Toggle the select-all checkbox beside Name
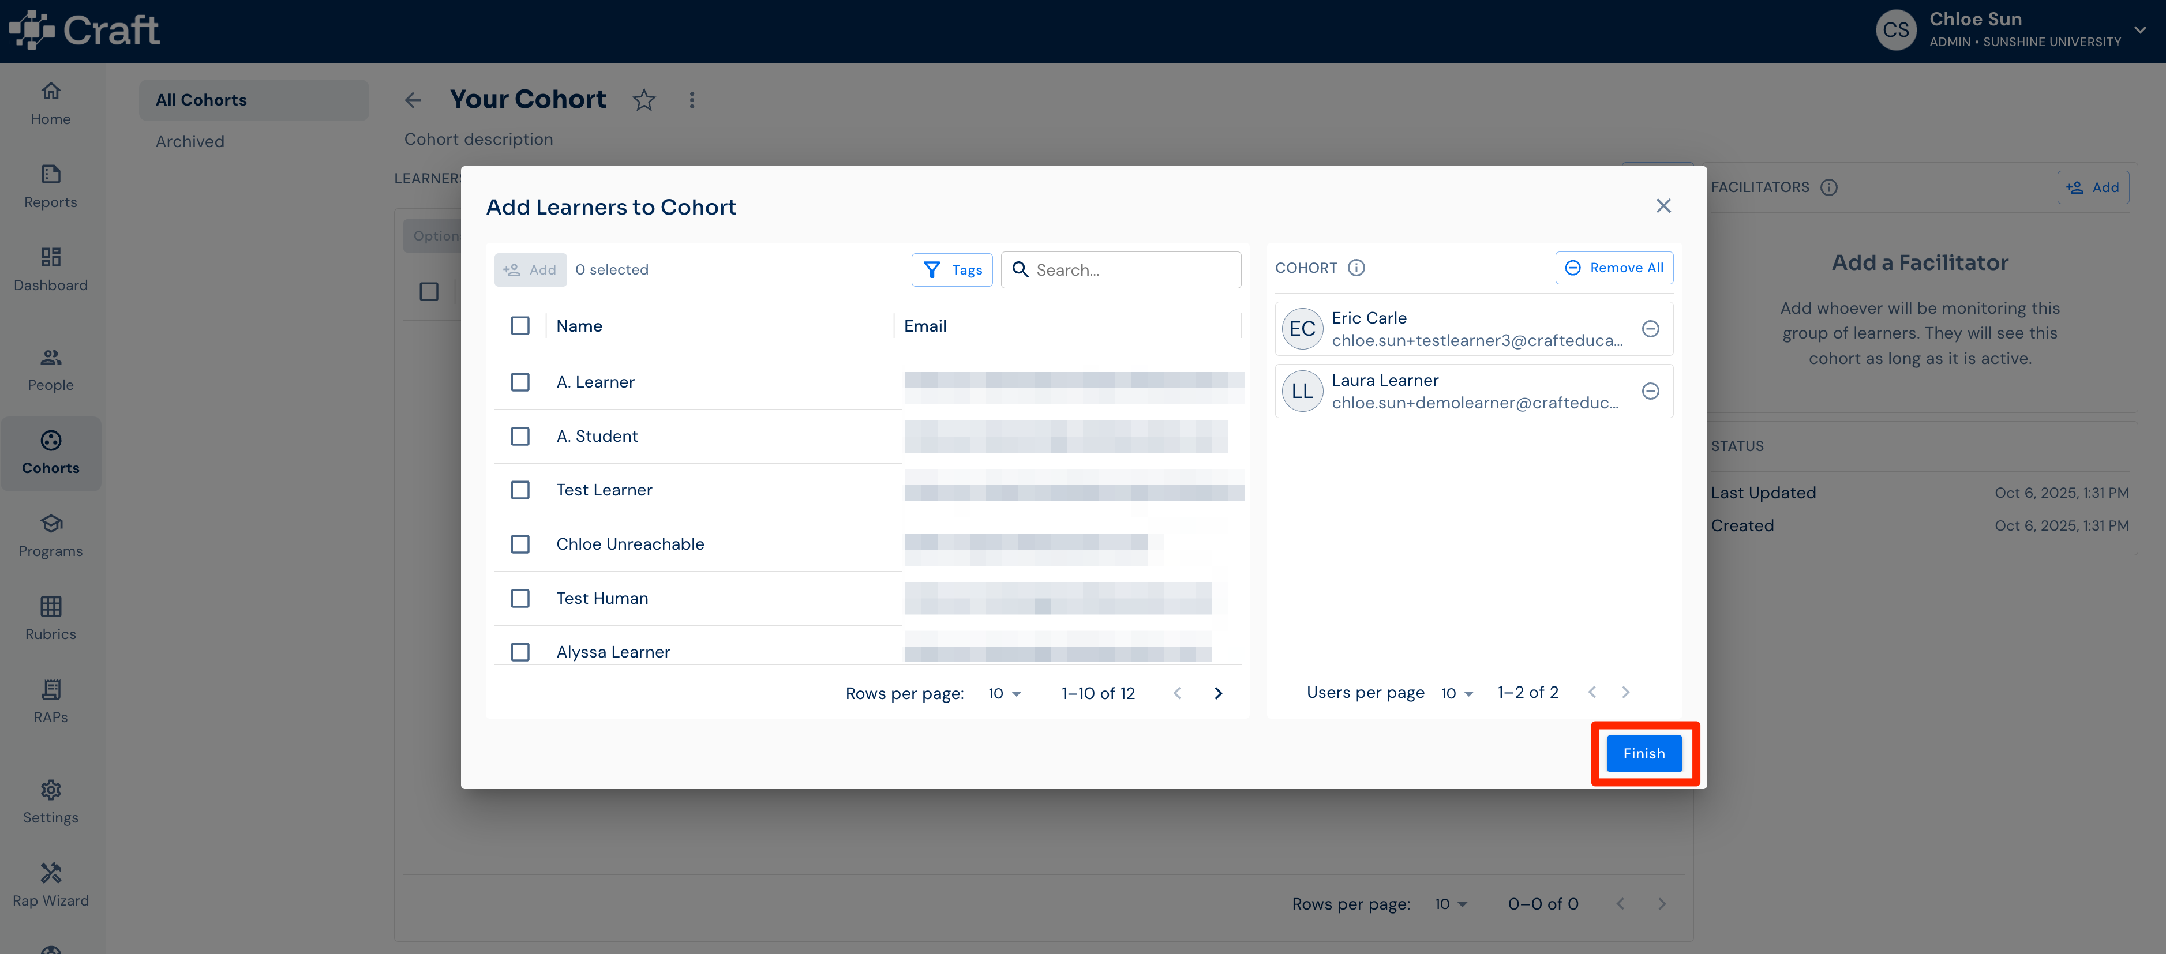 point(520,325)
